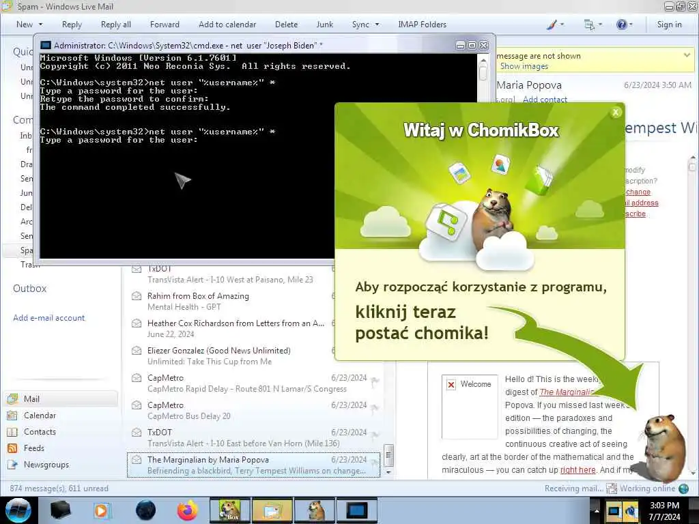Open the Windows Start orb
This screenshot has height=524, width=699.
pos(18,510)
